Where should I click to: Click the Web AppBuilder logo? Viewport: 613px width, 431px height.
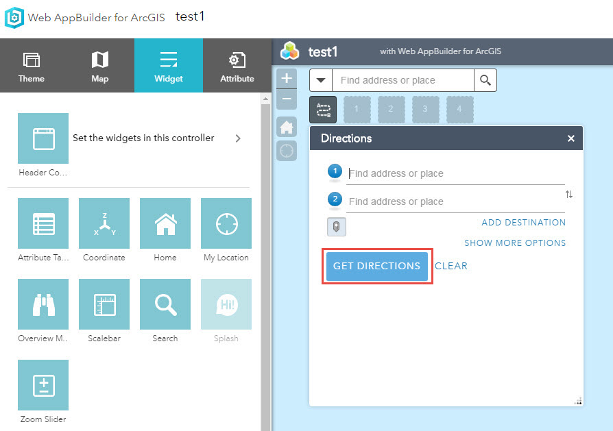pos(14,18)
